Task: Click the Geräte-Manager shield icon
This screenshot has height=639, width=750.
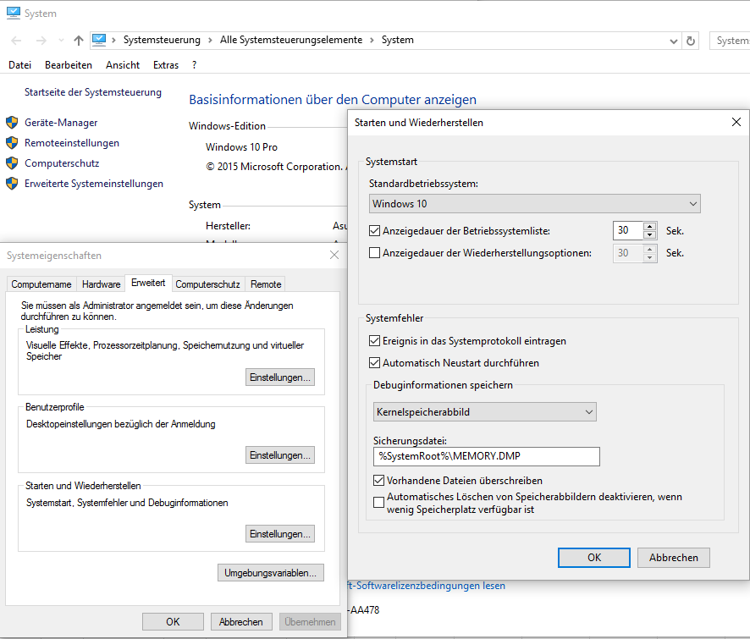Action: 12,123
